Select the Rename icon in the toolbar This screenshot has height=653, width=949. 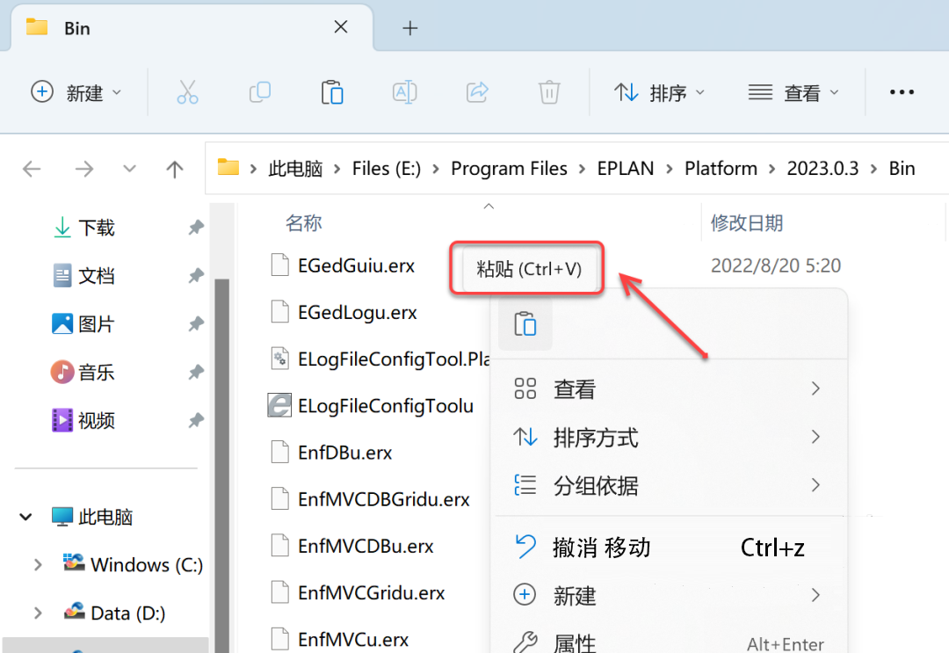(x=404, y=91)
